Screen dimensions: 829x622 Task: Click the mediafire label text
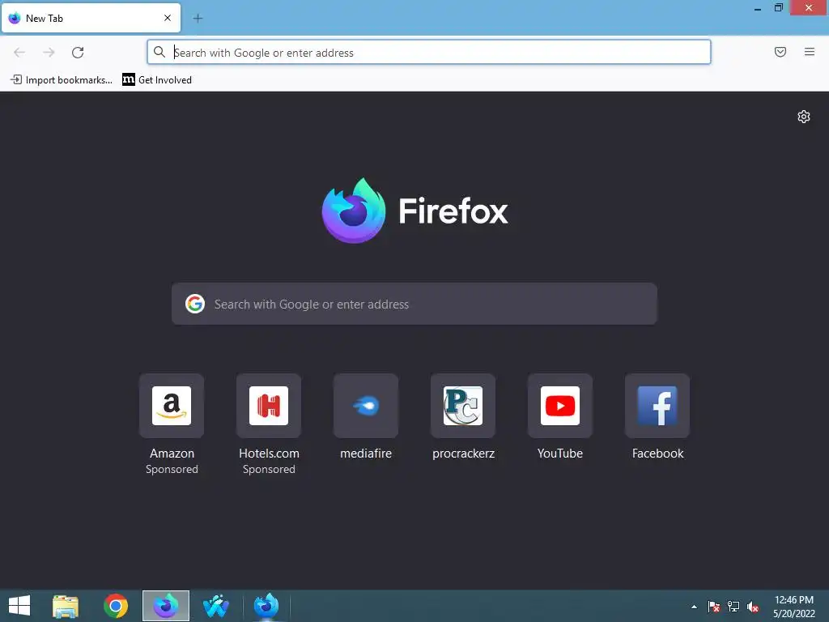pyautogui.click(x=366, y=454)
